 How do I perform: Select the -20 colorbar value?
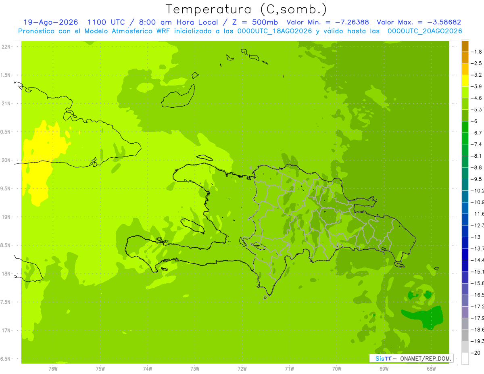click(476, 353)
